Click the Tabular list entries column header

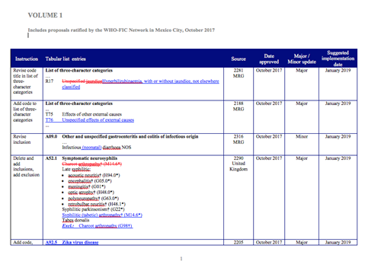click(66, 59)
